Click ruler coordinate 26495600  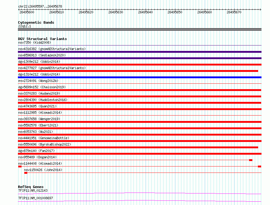27,12
